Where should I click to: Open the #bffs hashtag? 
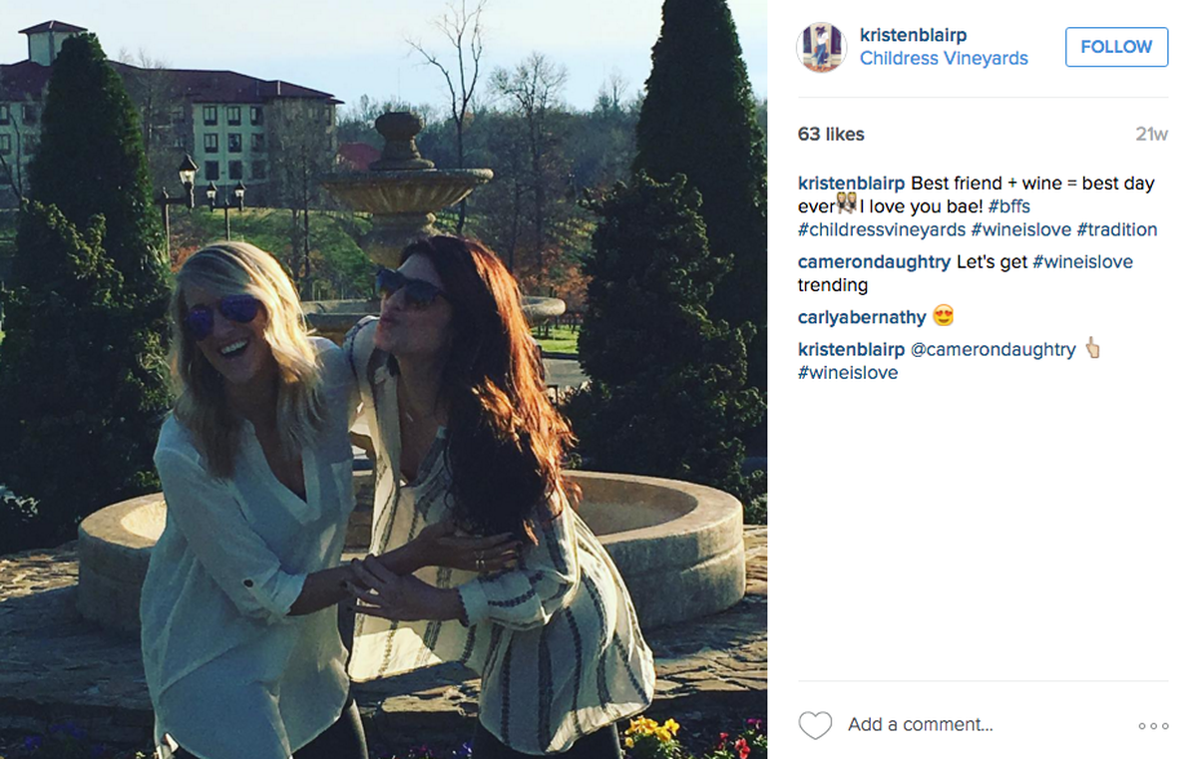coord(1008,206)
